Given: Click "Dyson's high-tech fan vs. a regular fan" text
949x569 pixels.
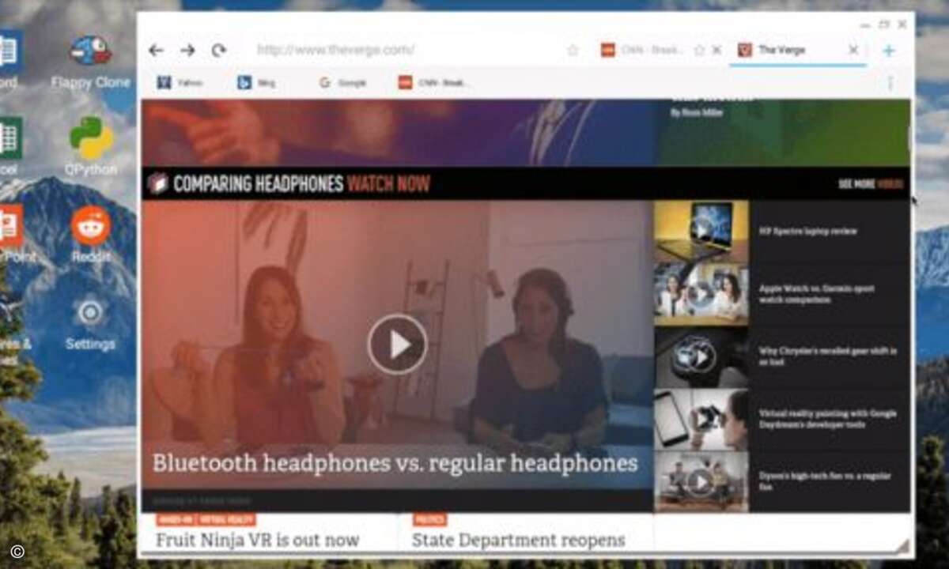Looking at the screenshot, I should pyautogui.click(x=825, y=482).
